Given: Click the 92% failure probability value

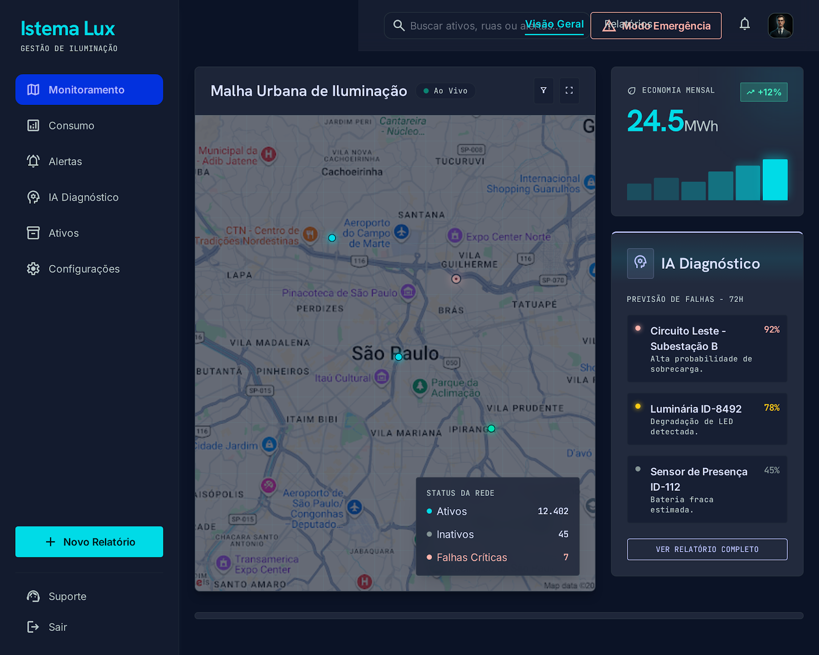Looking at the screenshot, I should tap(772, 330).
